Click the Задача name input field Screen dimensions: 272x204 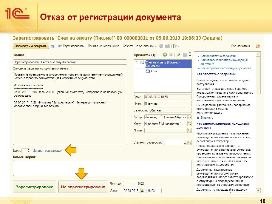pyautogui.click(x=70, y=62)
